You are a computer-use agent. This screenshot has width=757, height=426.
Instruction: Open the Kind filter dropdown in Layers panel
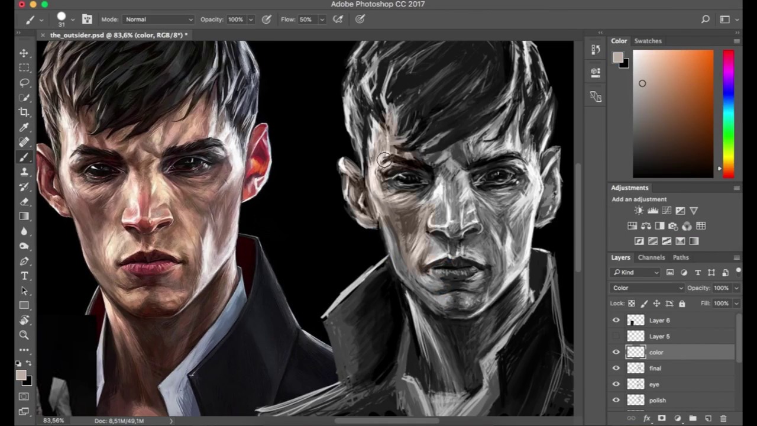[x=636, y=272]
